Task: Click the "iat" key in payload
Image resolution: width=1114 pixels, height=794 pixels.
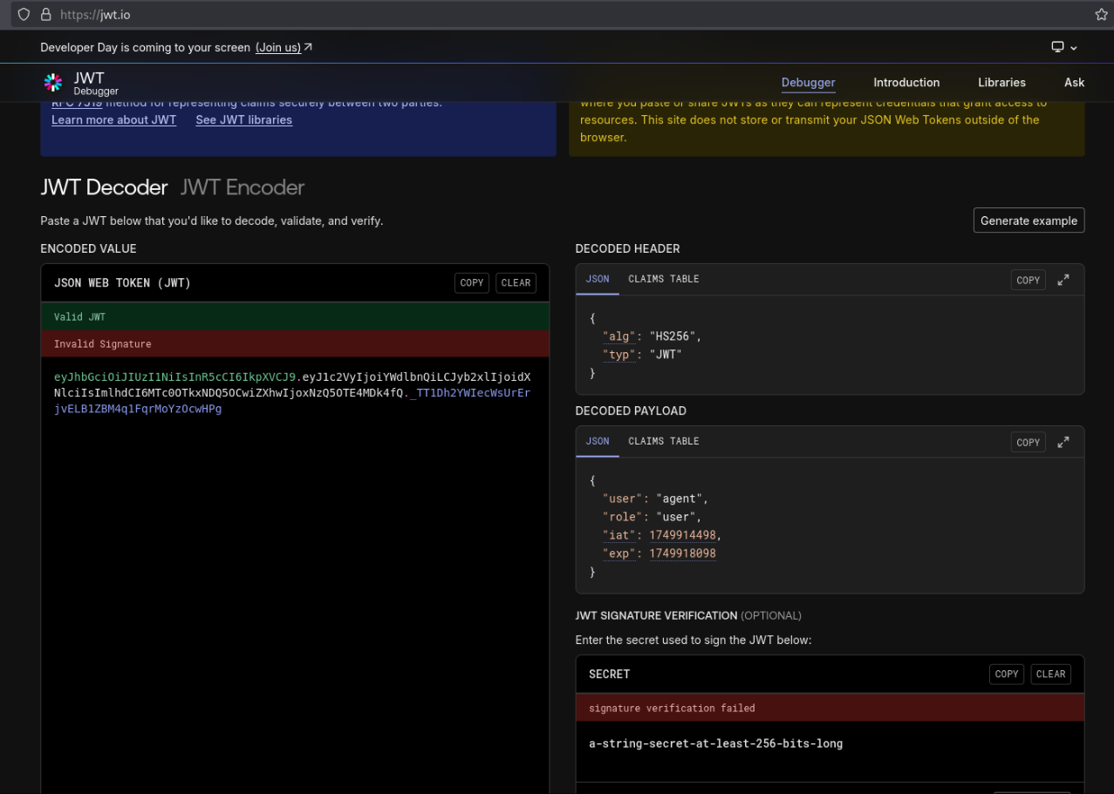Action: coord(619,535)
